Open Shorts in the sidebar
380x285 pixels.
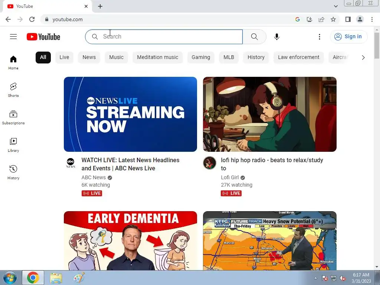click(13, 90)
